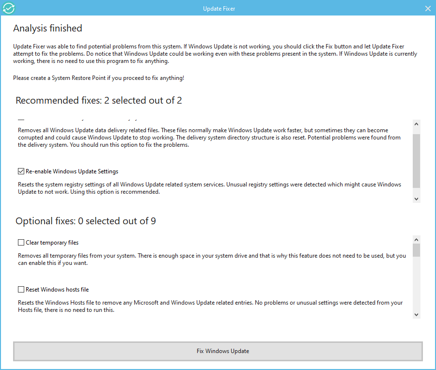The image size is (436, 370).
Task: Click description 'Resets the Windows Hosts file'
Action: tap(210, 307)
